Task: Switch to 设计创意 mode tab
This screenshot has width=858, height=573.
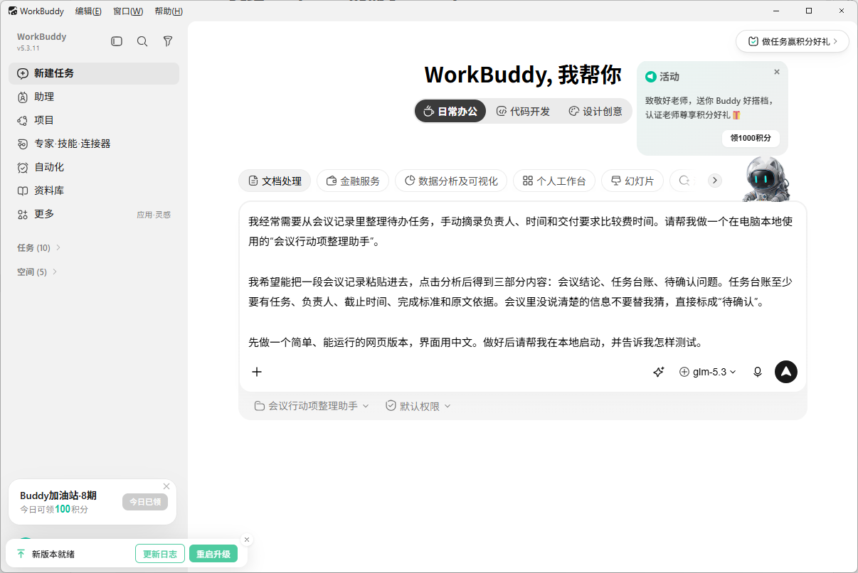Action: (x=595, y=111)
